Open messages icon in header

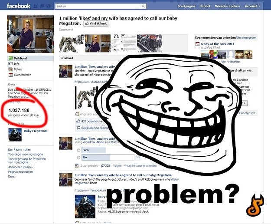42,6
